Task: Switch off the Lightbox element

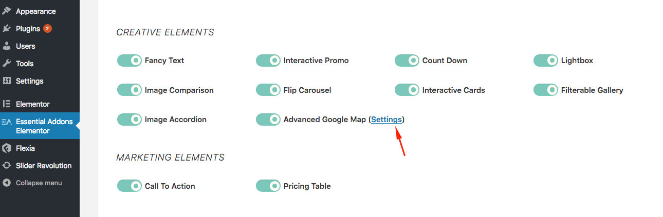Action: pyautogui.click(x=546, y=61)
